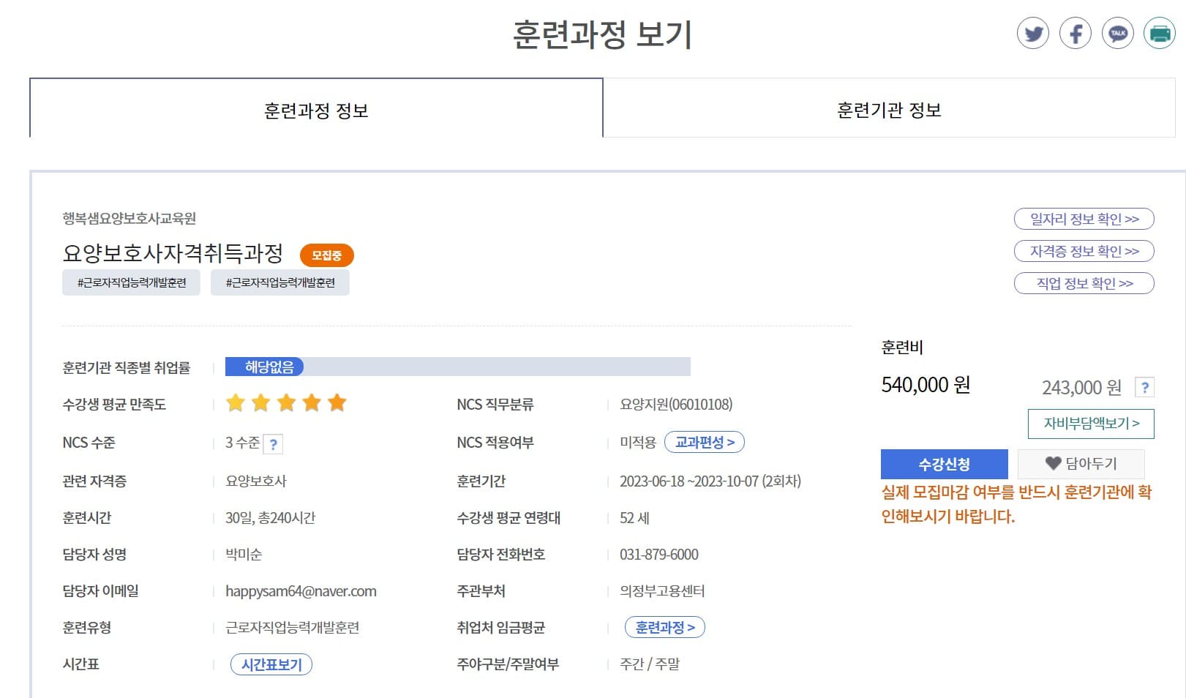Click the help icon next to 243,000 원
1186x698 pixels.
[x=1144, y=388]
